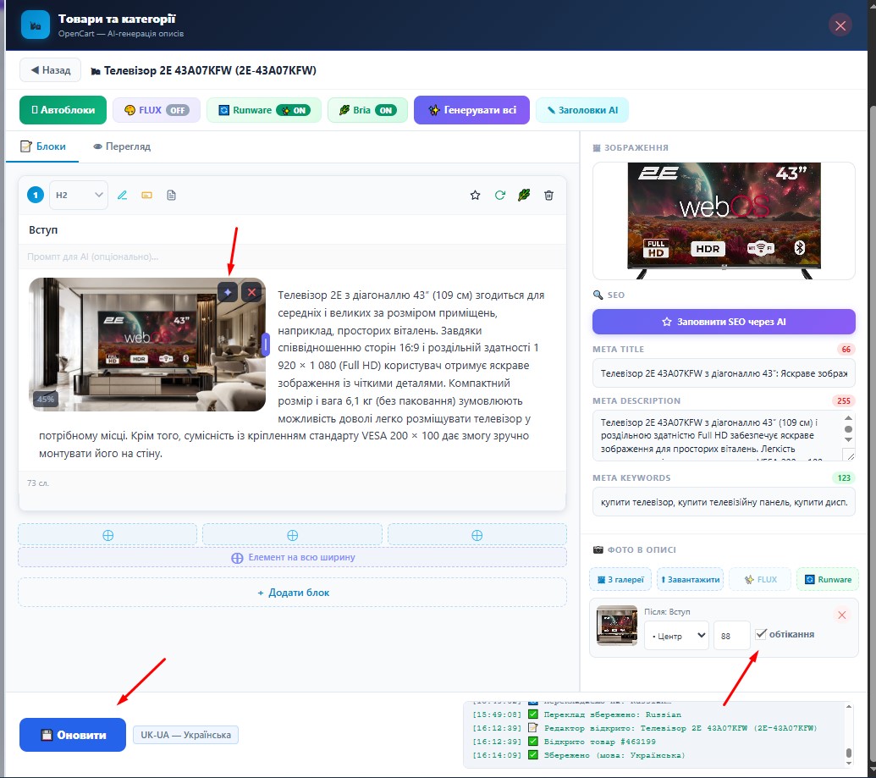The width and height of the screenshot is (876, 778).
Task: Uncheck the обтікання checkbox
Action: tap(760, 634)
